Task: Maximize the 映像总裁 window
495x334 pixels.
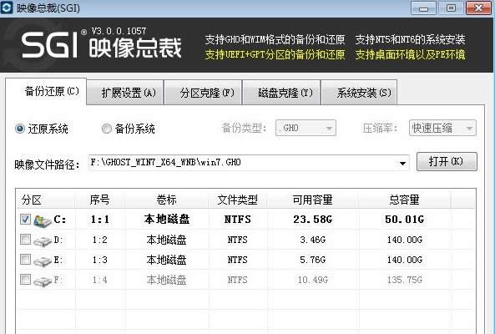Action: coord(451,8)
